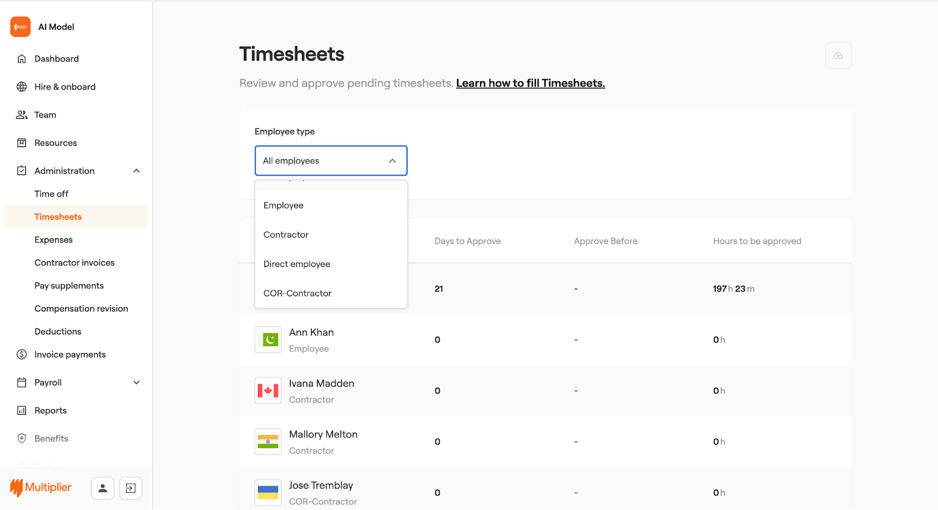
Task: Click the Invoice payments dollar icon
Action: click(22, 354)
